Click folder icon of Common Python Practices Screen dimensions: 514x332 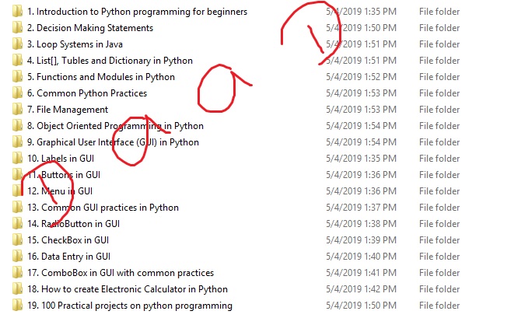click(x=17, y=93)
